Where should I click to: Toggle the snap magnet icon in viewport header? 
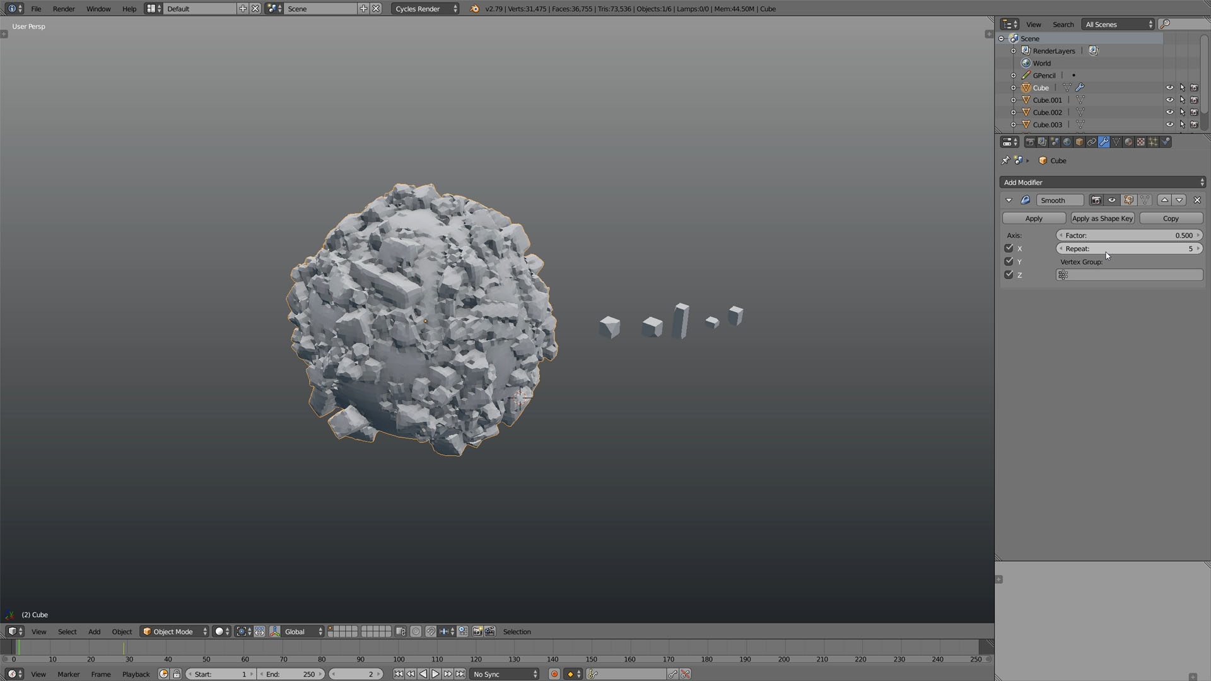(x=431, y=631)
